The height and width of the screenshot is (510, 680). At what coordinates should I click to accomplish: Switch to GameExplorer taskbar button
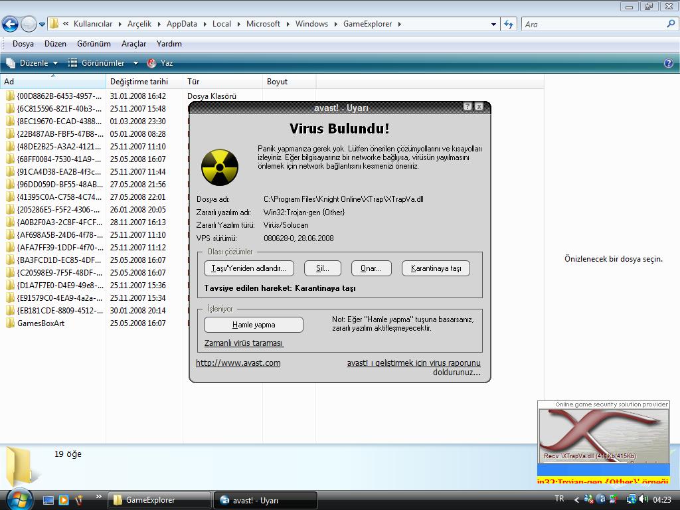click(x=159, y=500)
